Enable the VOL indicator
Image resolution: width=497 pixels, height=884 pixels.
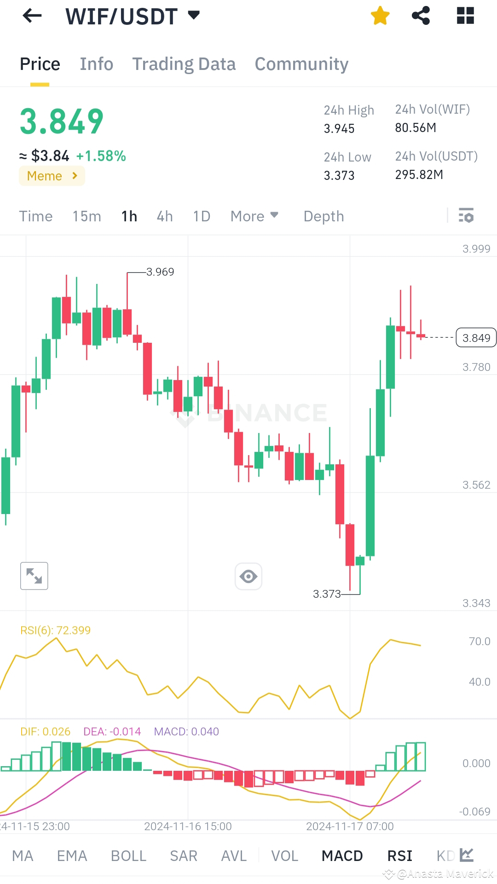284,855
